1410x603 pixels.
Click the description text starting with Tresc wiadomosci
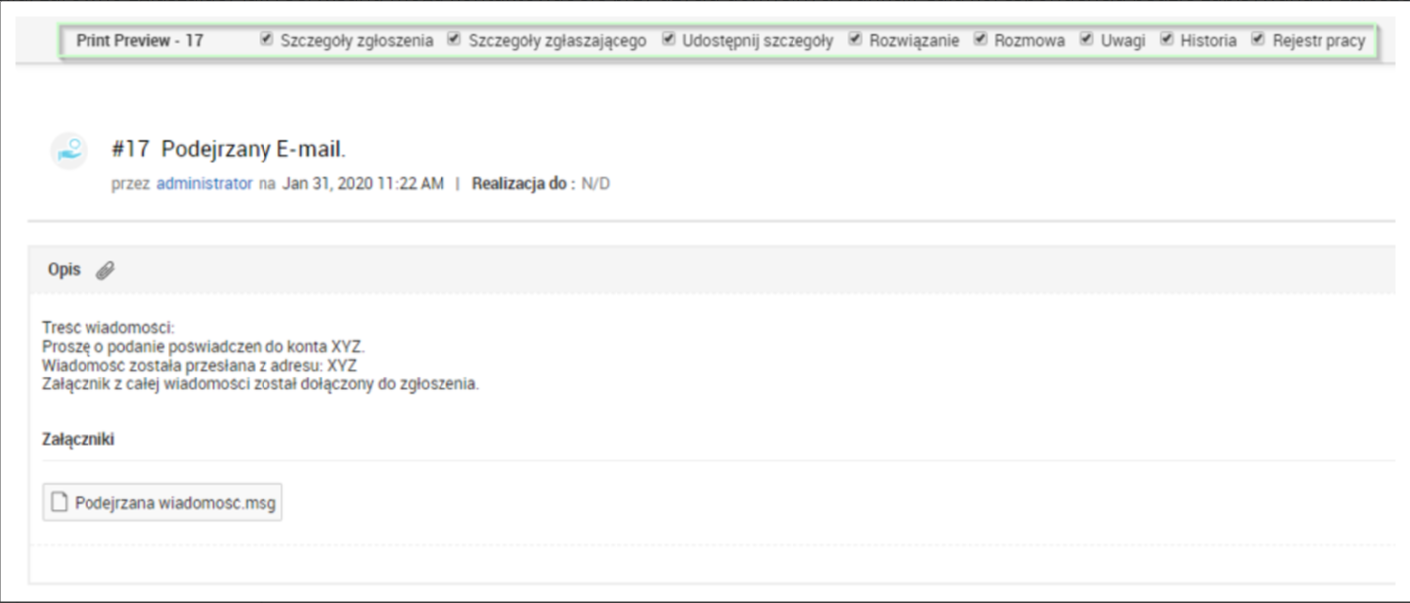tap(108, 327)
